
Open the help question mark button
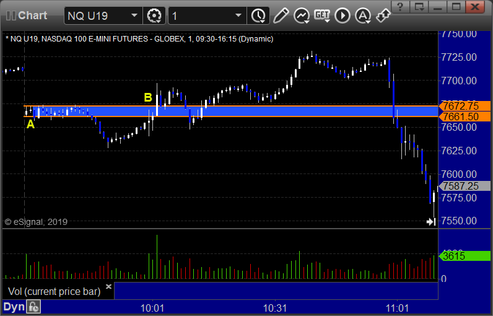pos(400,6)
